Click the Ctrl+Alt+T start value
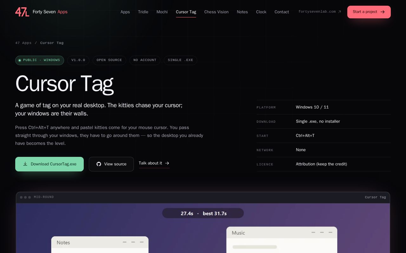406x253 pixels. tap(305, 136)
